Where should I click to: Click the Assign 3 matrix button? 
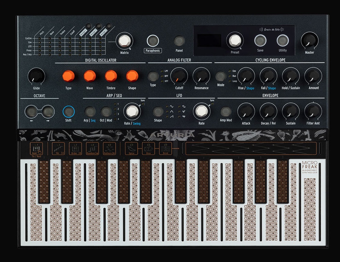(109, 26)
